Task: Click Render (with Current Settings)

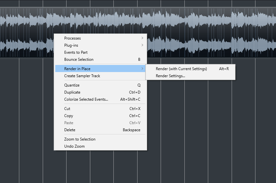Action: [x=181, y=69]
